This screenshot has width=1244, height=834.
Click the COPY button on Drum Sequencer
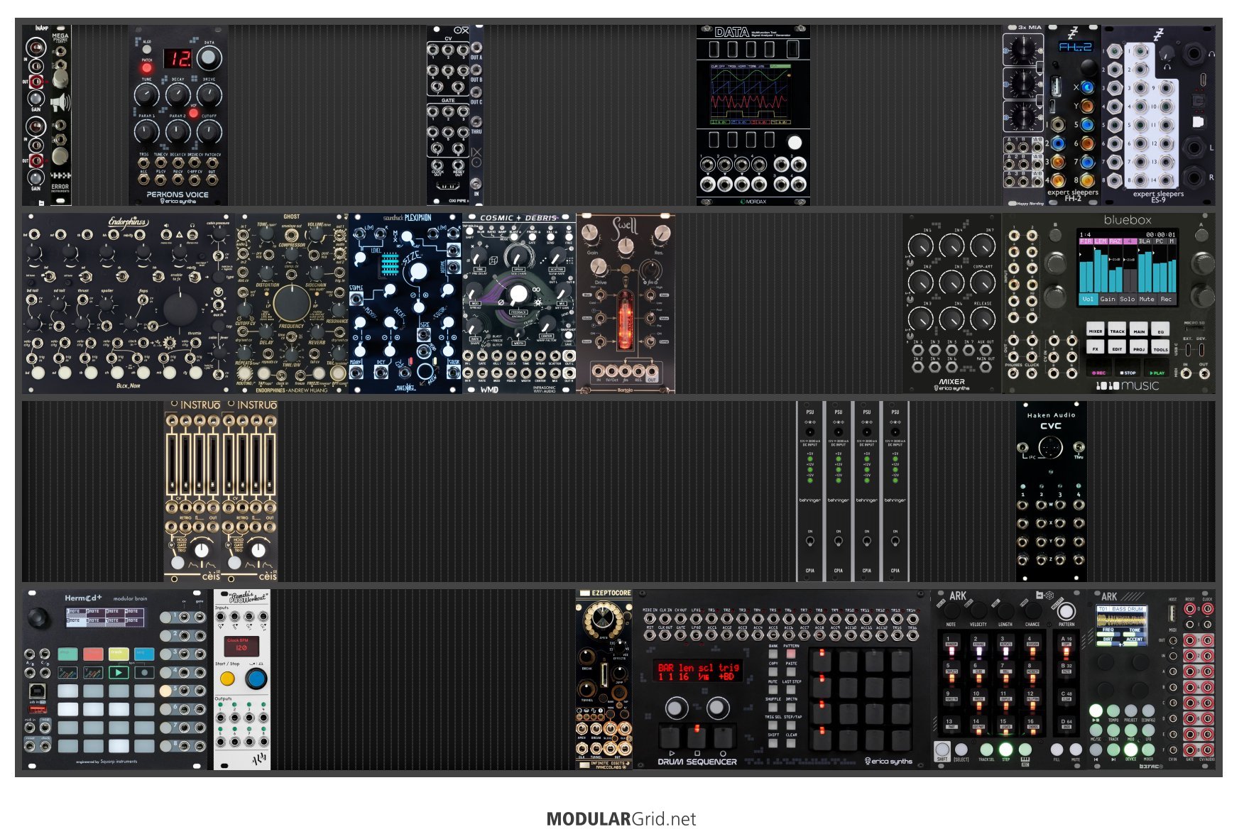coord(774,671)
